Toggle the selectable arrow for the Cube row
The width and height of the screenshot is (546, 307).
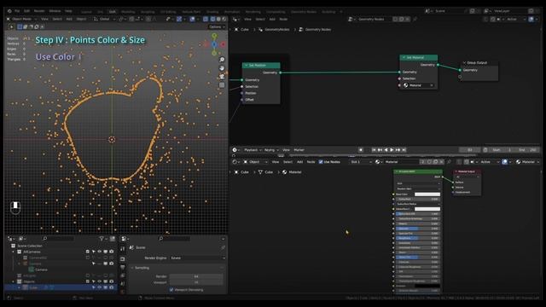coord(93,287)
